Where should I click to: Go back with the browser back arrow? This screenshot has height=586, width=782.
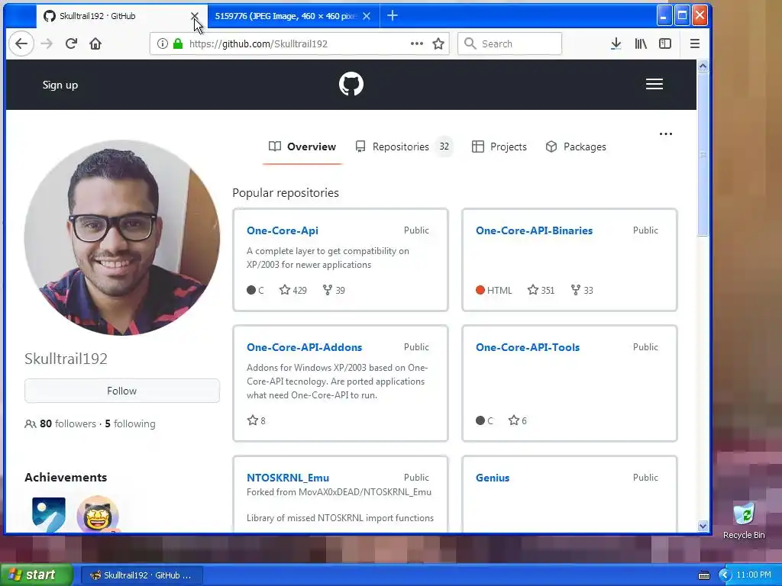pos(21,43)
